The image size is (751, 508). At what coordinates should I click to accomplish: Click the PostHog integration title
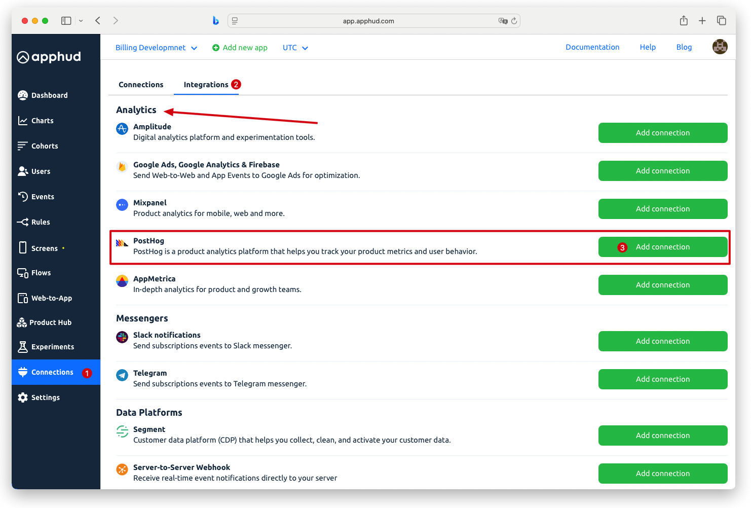click(x=148, y=241)
